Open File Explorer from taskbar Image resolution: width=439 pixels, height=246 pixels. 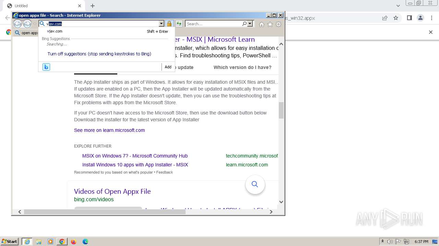point(39,242)
